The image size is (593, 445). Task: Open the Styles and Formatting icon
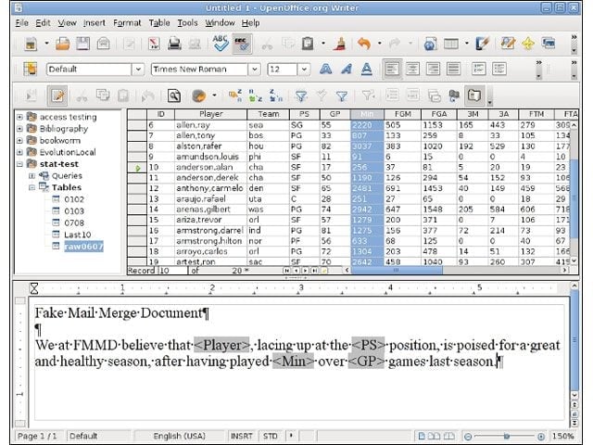(x=31, y=70)
